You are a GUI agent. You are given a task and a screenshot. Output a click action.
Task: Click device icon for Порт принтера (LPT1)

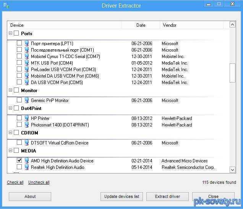(x=27, y=43)
